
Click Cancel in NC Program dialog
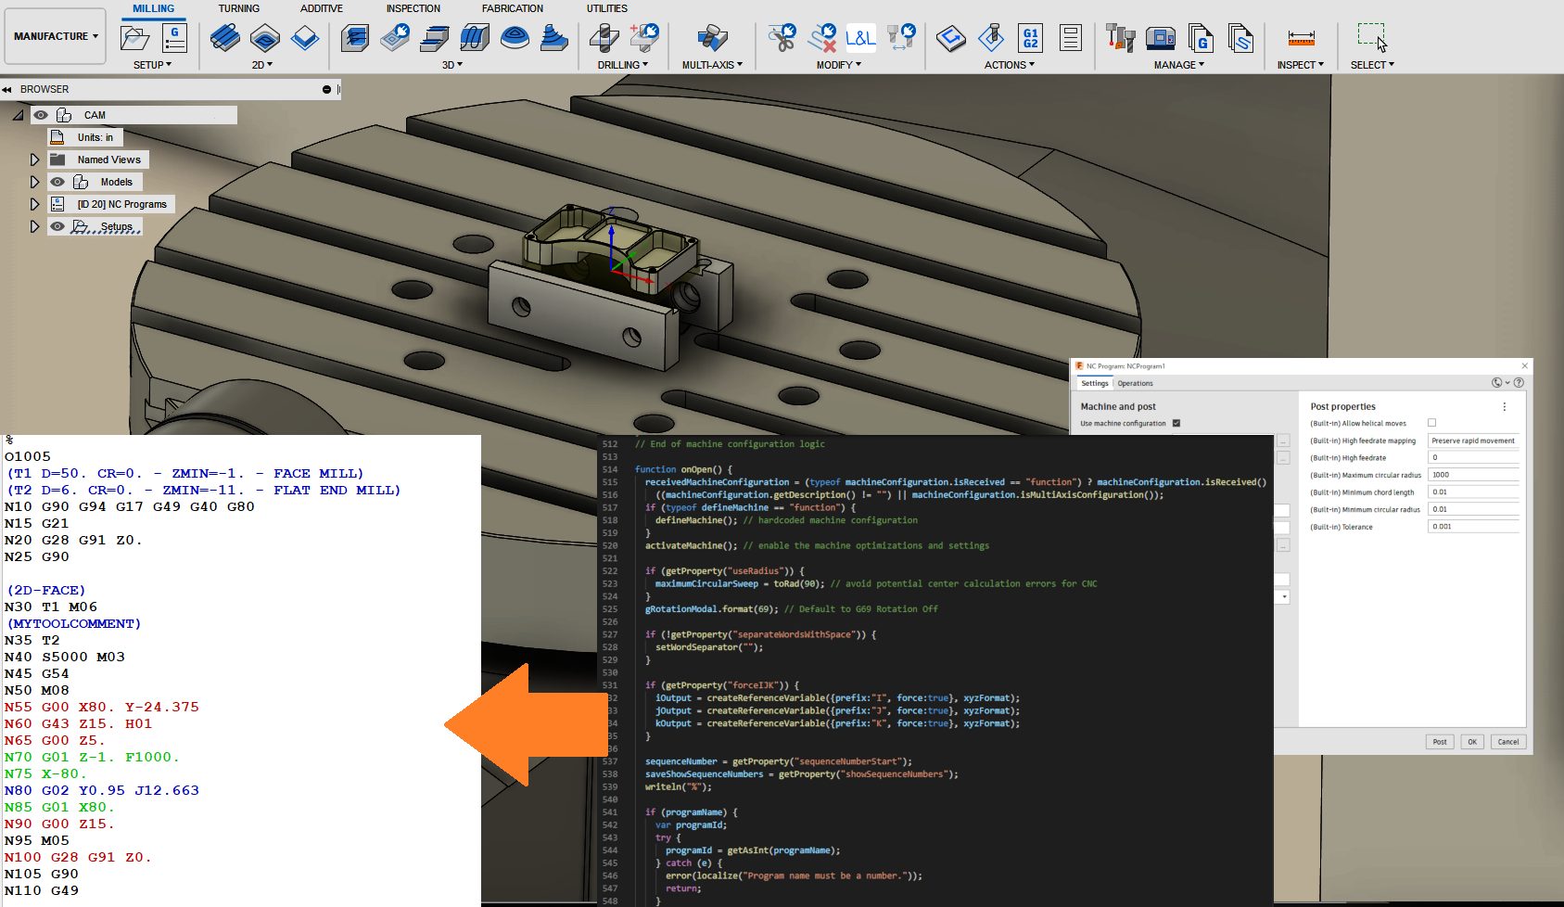(x=1507, y=742)
